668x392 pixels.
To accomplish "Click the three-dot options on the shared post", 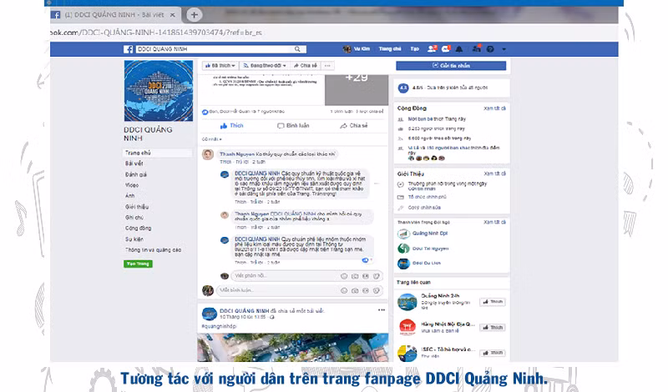I will pos(382,310).
